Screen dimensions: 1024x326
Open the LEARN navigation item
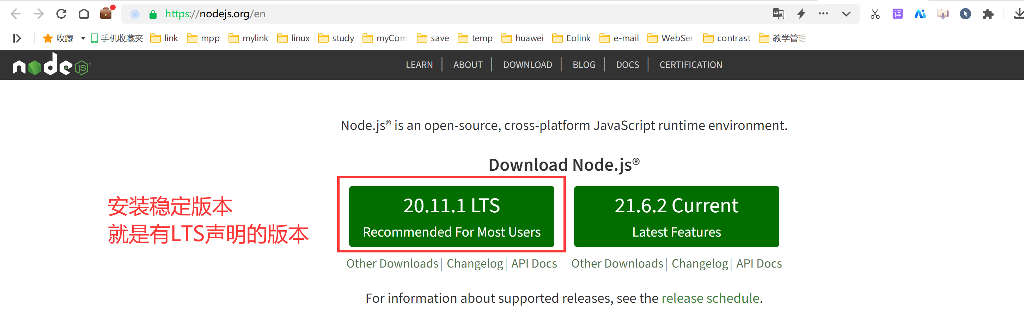[x=419, y=65]
